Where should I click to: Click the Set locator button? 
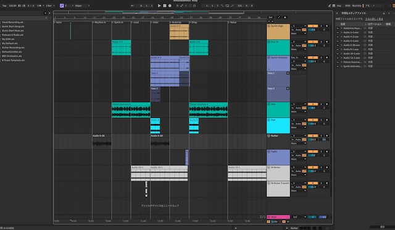(270, 17)
